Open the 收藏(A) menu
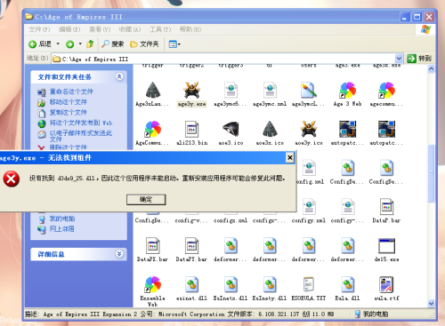The width and height of the screenshot is (445, 326). click(x=130, y=29)
